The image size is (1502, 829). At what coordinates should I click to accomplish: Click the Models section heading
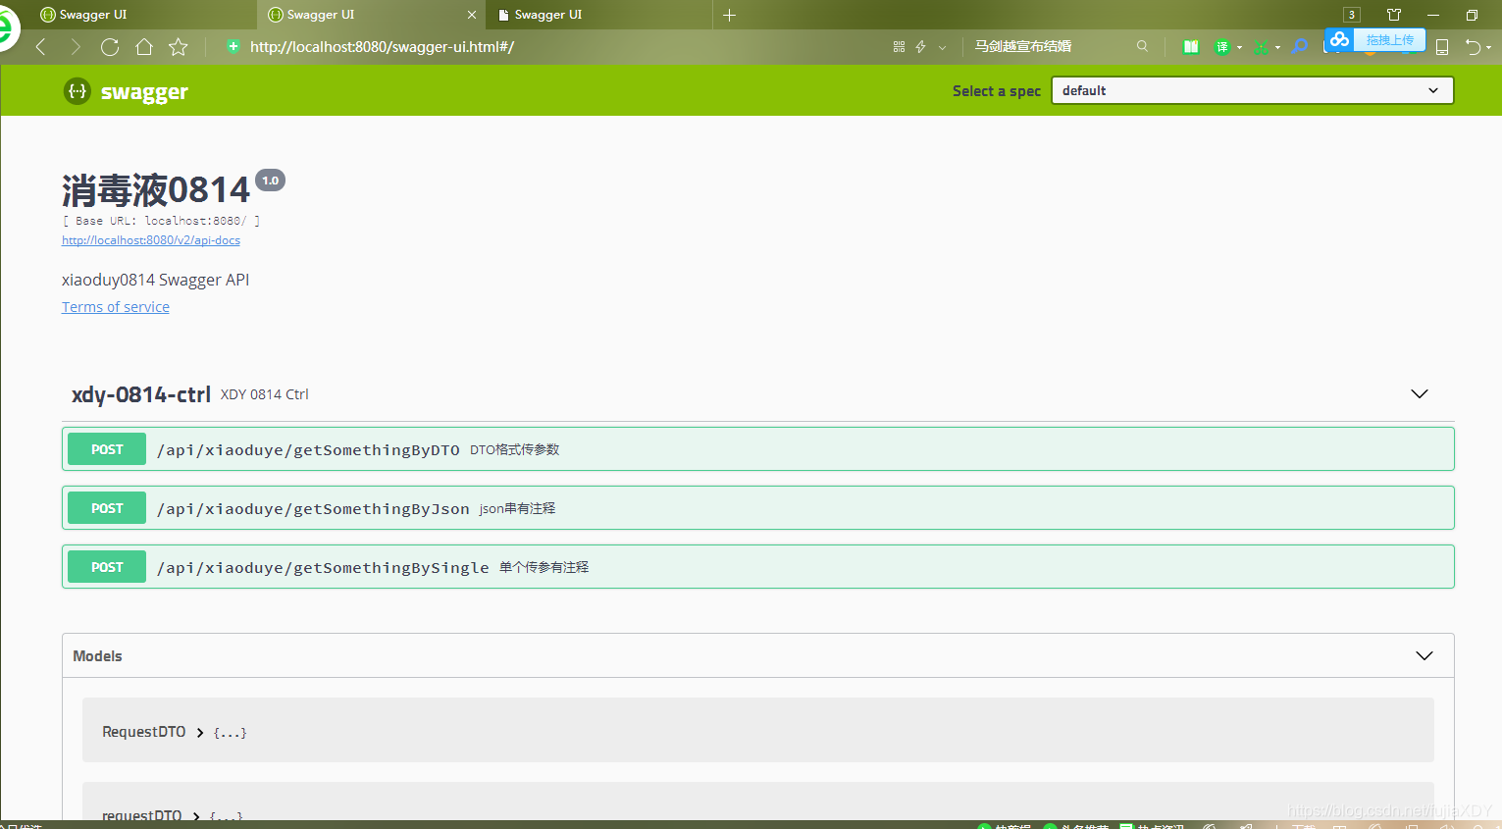click(x=97, y=656)
